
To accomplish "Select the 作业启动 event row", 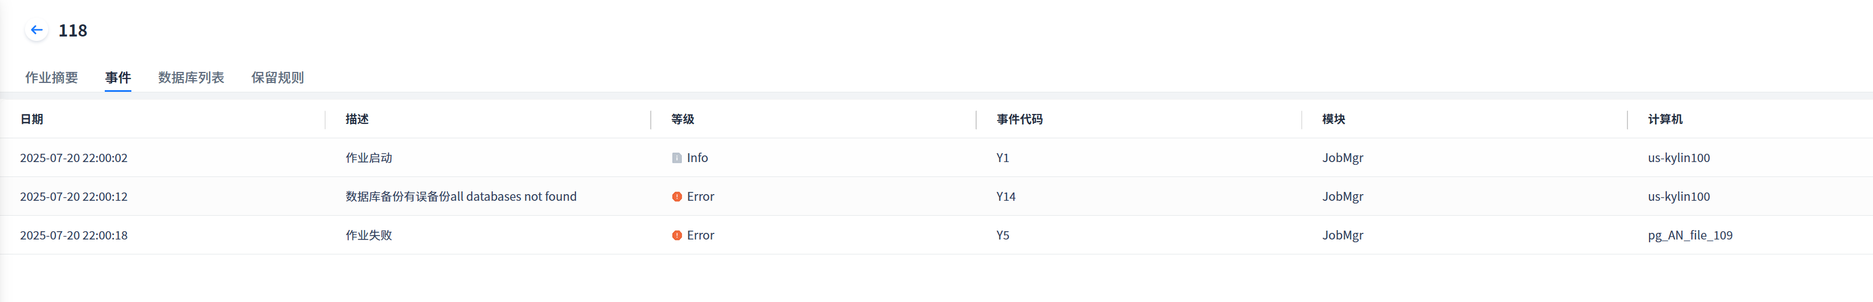I will click(x=369, y=158).
